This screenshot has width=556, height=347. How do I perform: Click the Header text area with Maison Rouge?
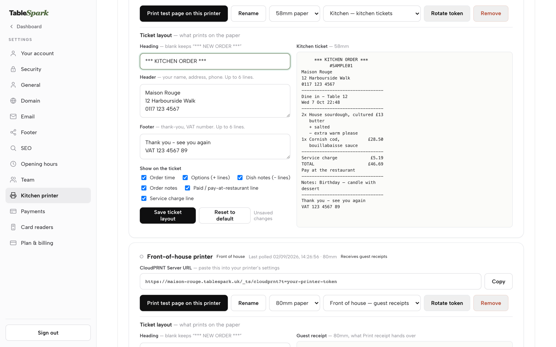tap(215, 101)
